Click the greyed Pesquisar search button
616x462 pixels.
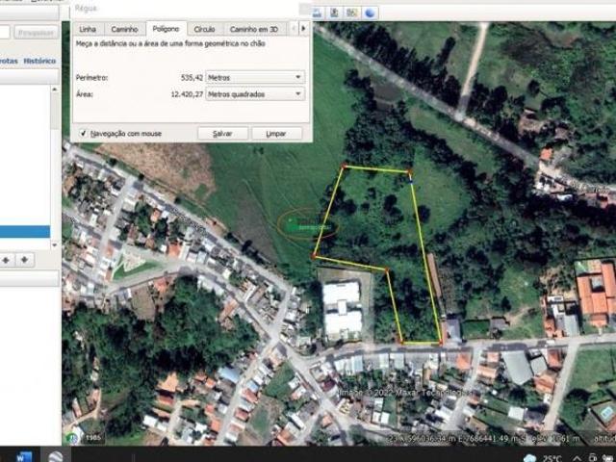(37, 33)
